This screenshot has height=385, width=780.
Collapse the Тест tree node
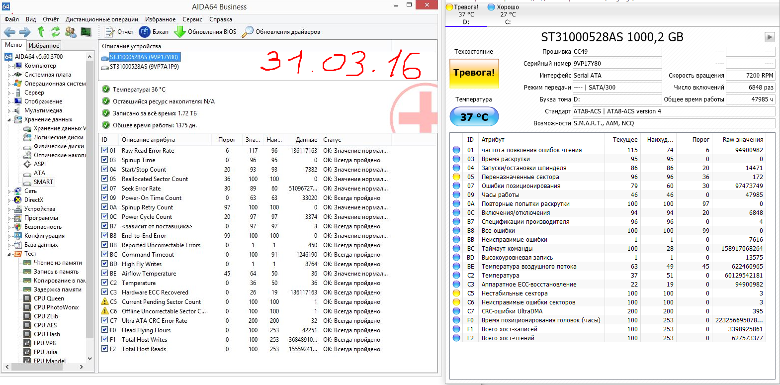[x=9, y=254]
